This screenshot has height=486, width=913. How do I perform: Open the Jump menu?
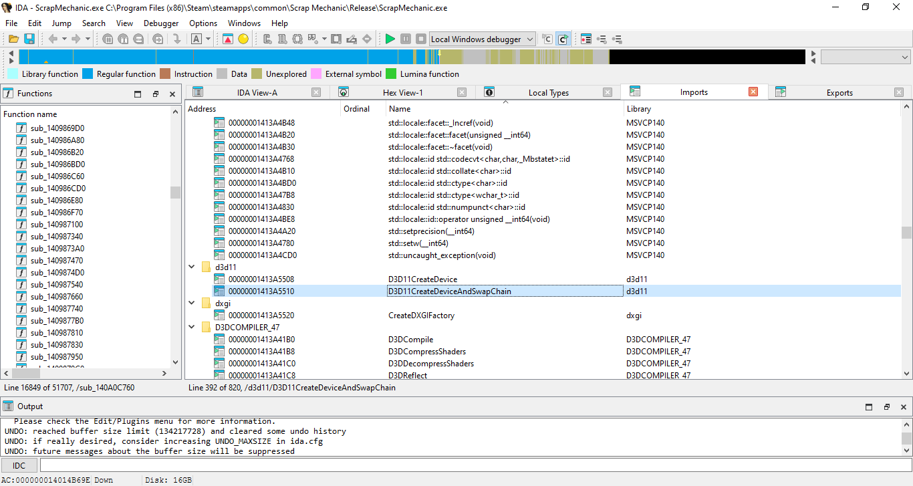coord(61,23)
